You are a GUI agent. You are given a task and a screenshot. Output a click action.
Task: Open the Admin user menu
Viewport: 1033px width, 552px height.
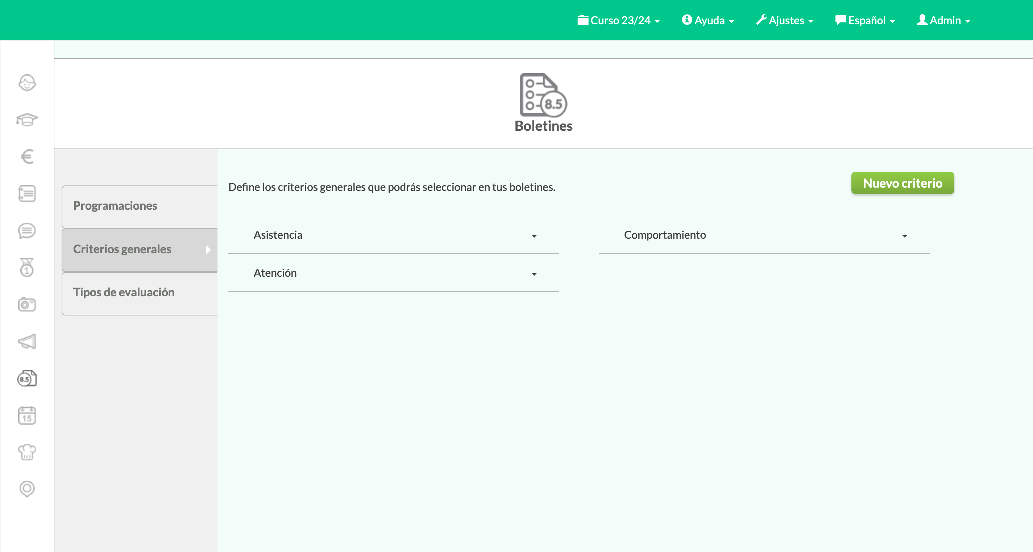[943, 20]
